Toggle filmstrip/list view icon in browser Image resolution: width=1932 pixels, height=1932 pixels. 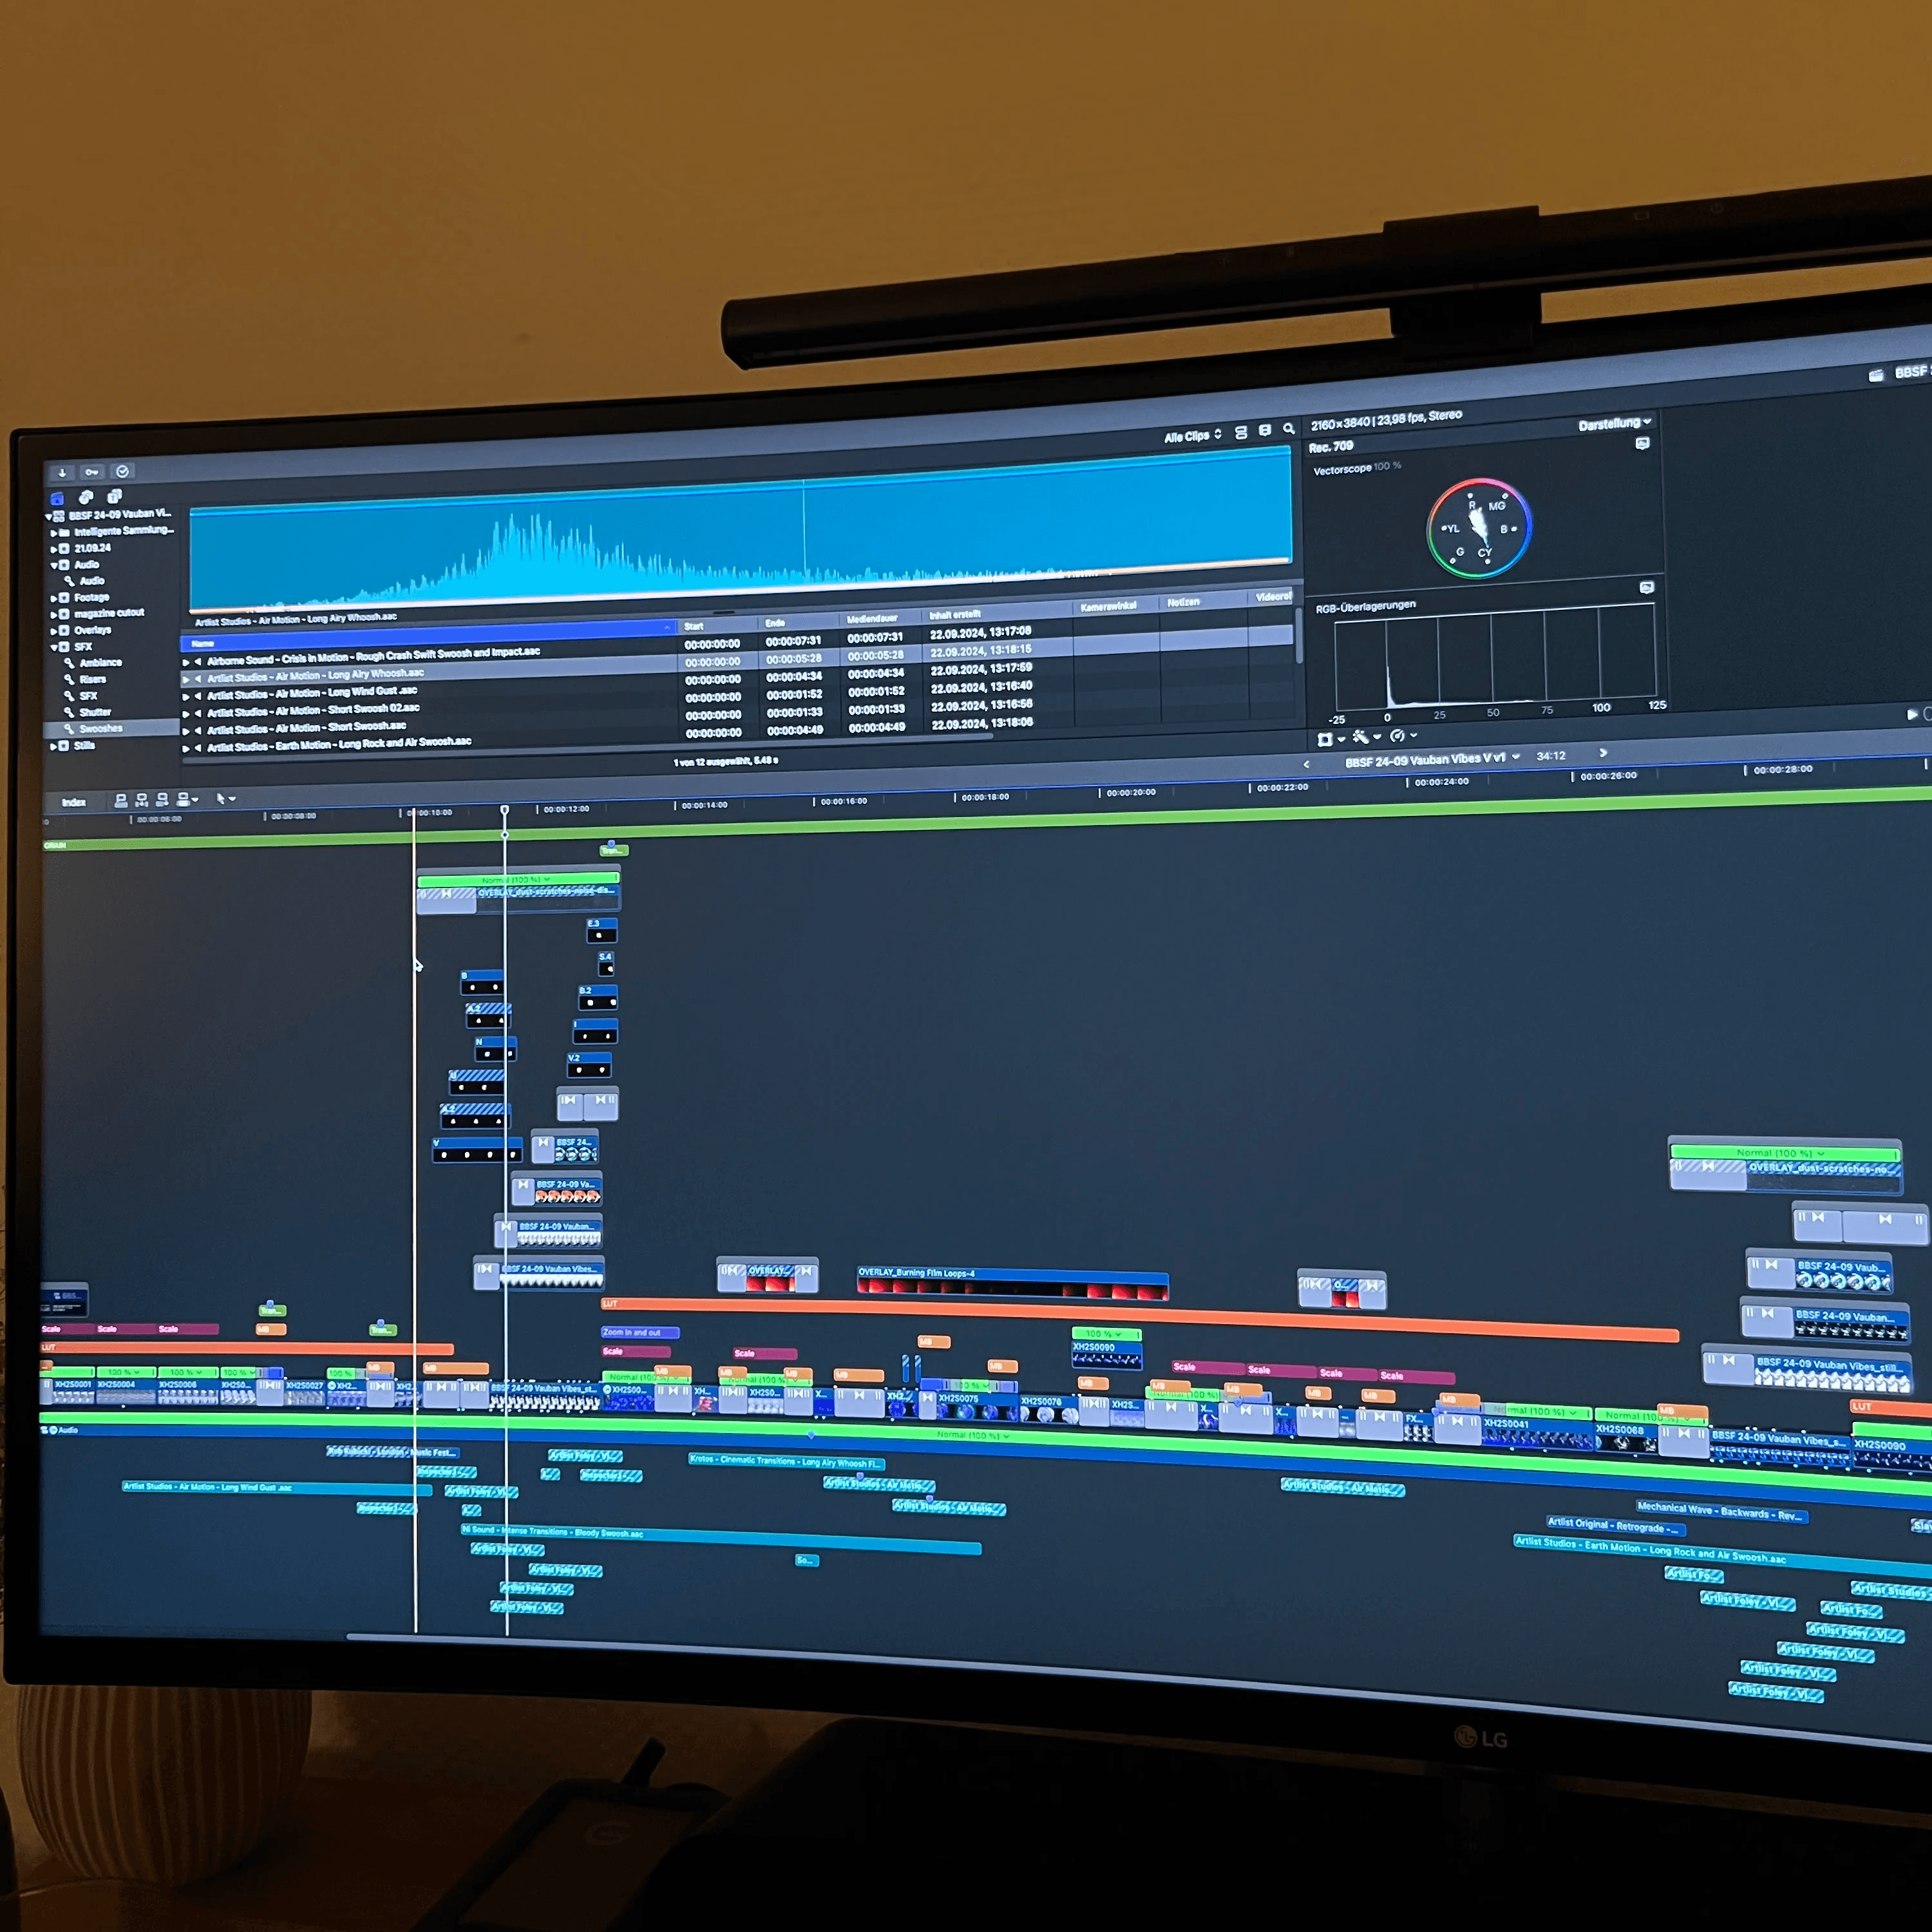click(1241, 432)
